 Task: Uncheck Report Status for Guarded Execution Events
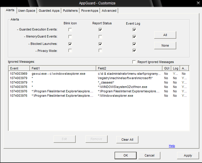100,30
